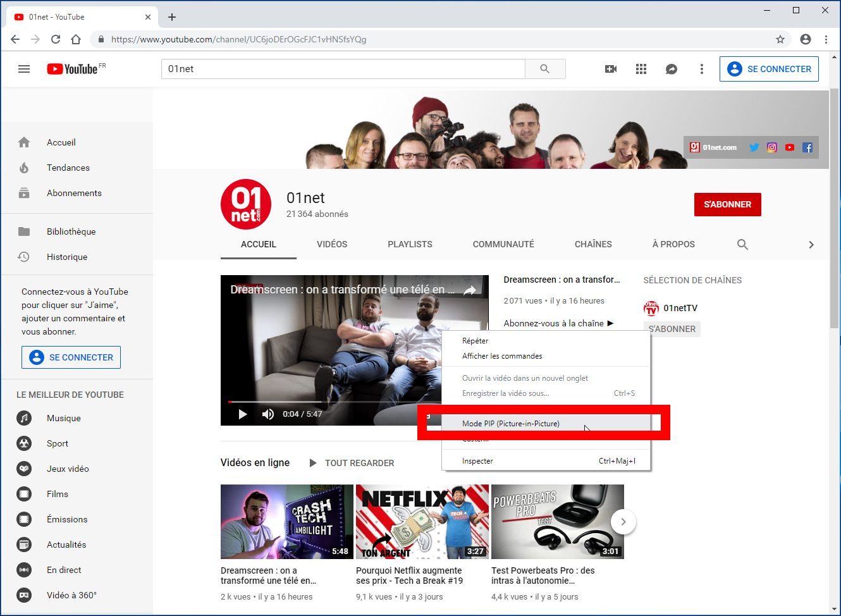Play the featured video
The image size is (841, 616).
243,414
